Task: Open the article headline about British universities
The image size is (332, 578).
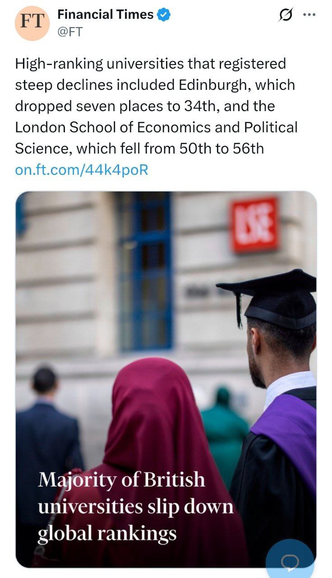Action: click(135, 507)
